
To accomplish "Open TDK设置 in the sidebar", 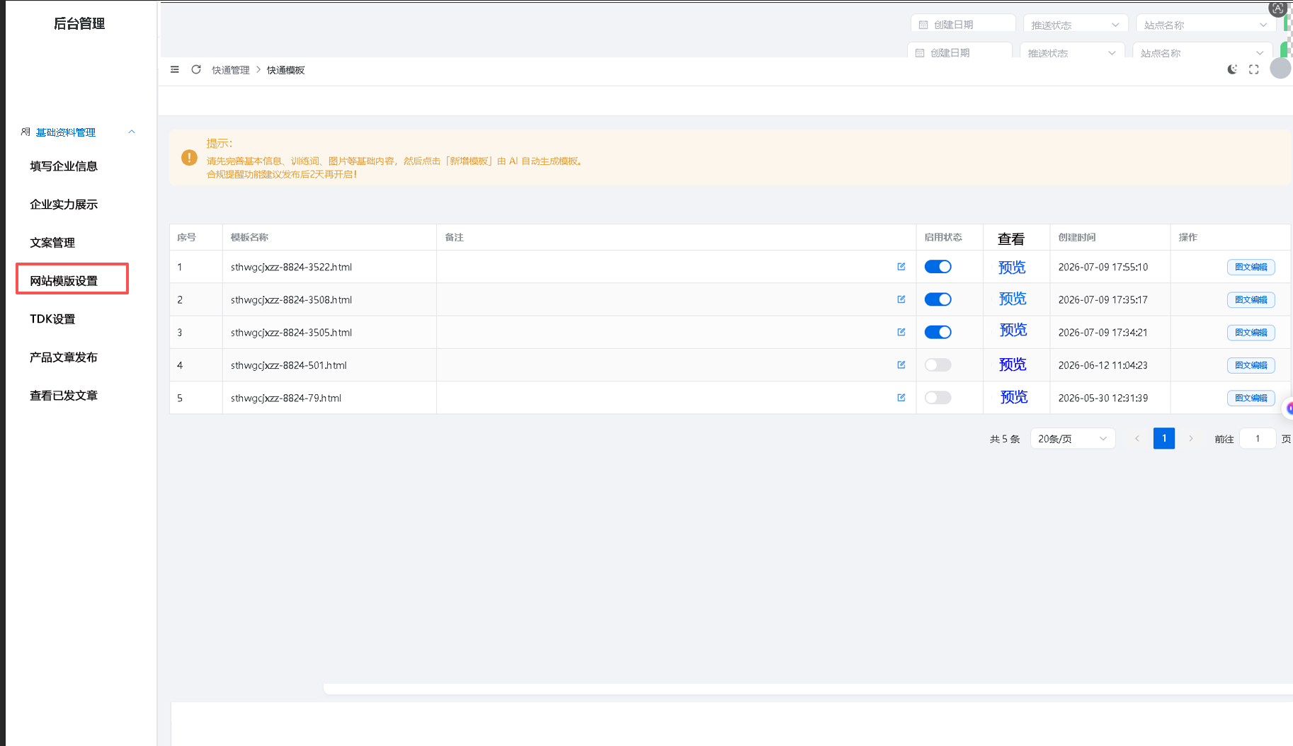I will click(52, 319).
